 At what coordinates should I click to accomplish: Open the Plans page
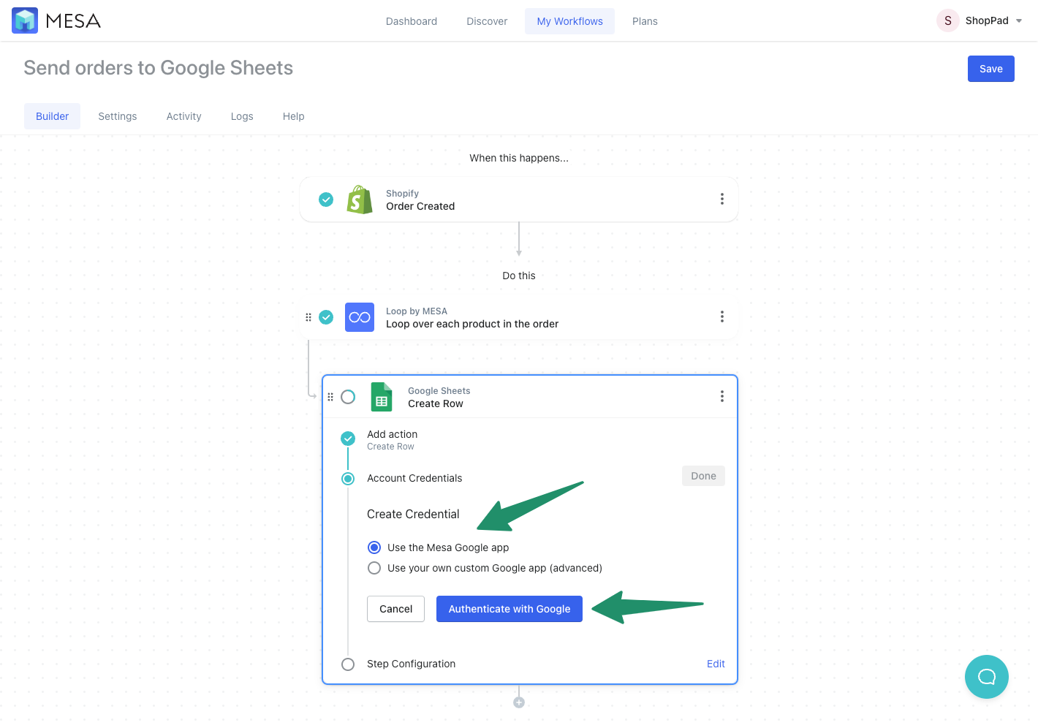645,21
